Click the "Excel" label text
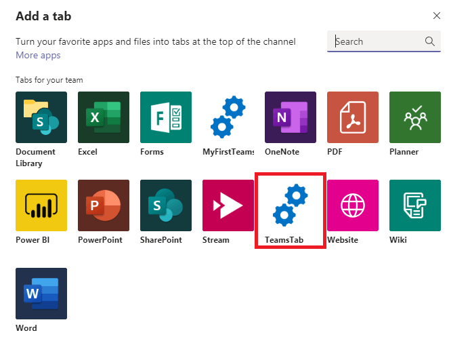 [x=87, y=152]
